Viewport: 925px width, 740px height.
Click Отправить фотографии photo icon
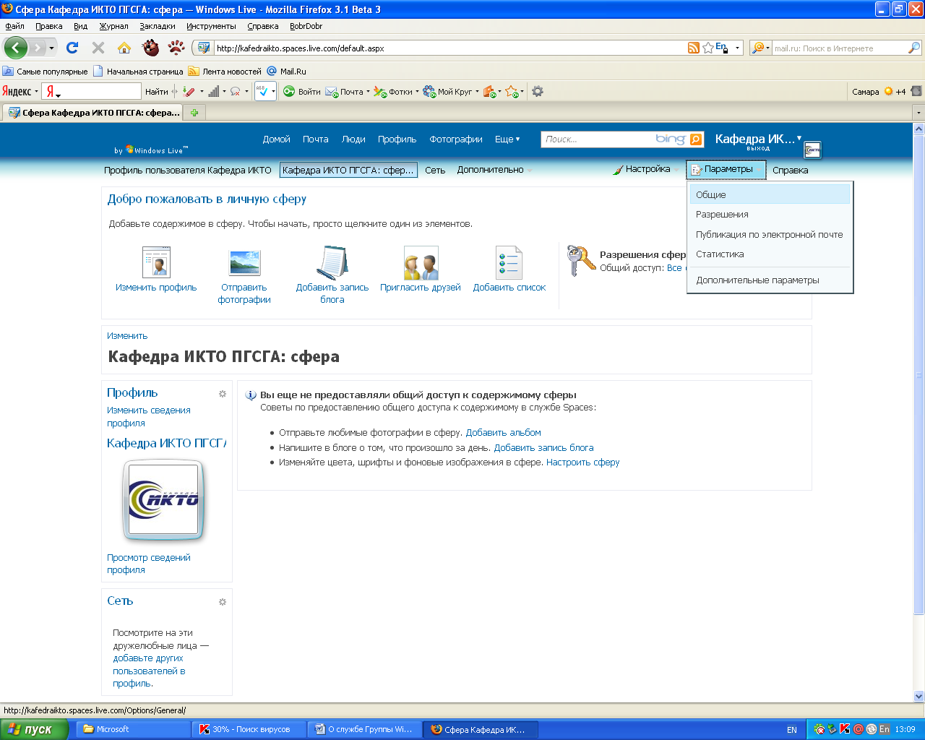point(244,262)
